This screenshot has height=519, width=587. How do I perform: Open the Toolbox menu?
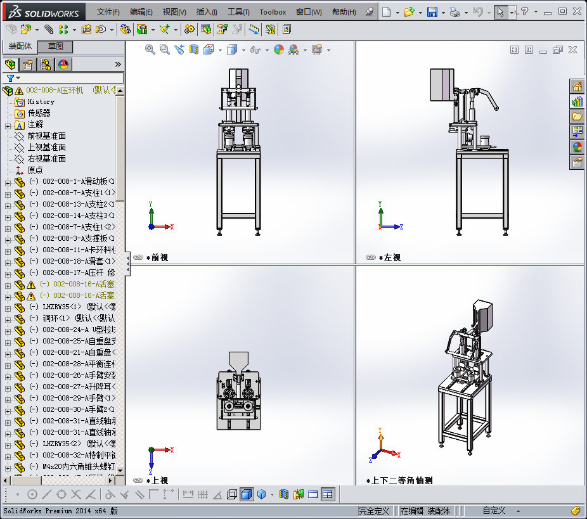coord(273,12)
